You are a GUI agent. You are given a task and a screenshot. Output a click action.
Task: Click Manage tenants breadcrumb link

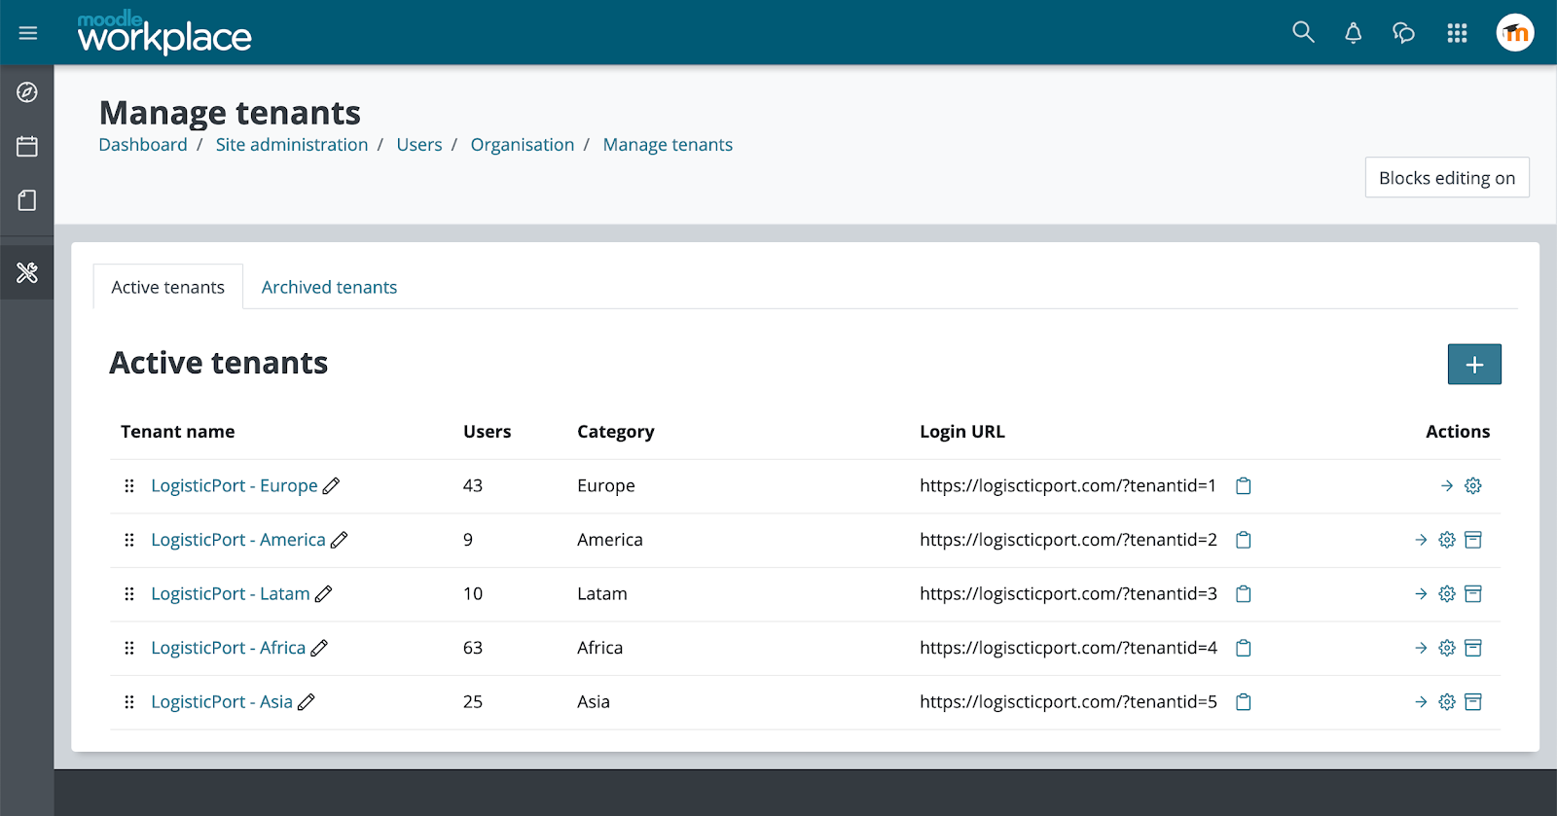click(x=668, y=145)
